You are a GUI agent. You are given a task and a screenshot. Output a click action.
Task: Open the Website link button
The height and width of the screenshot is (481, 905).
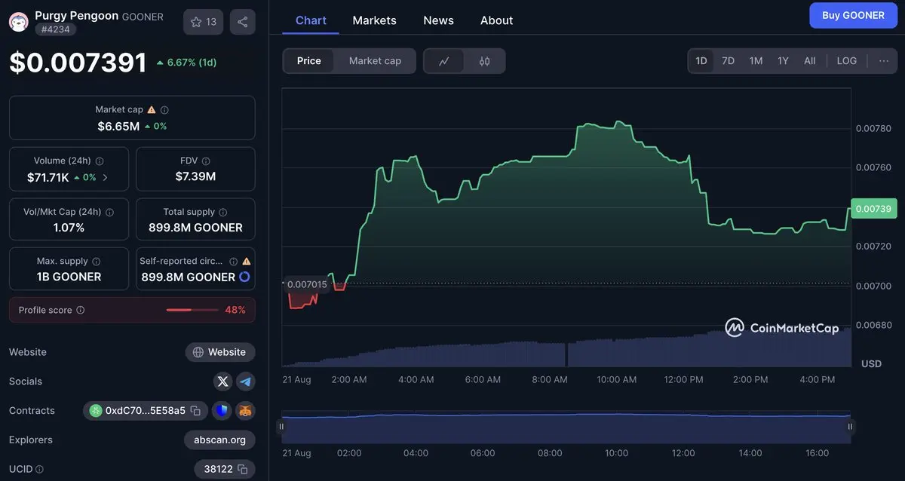coord(219,352)
